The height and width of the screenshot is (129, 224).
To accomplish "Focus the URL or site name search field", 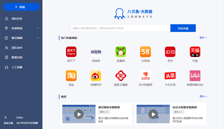I will (120, 28).
